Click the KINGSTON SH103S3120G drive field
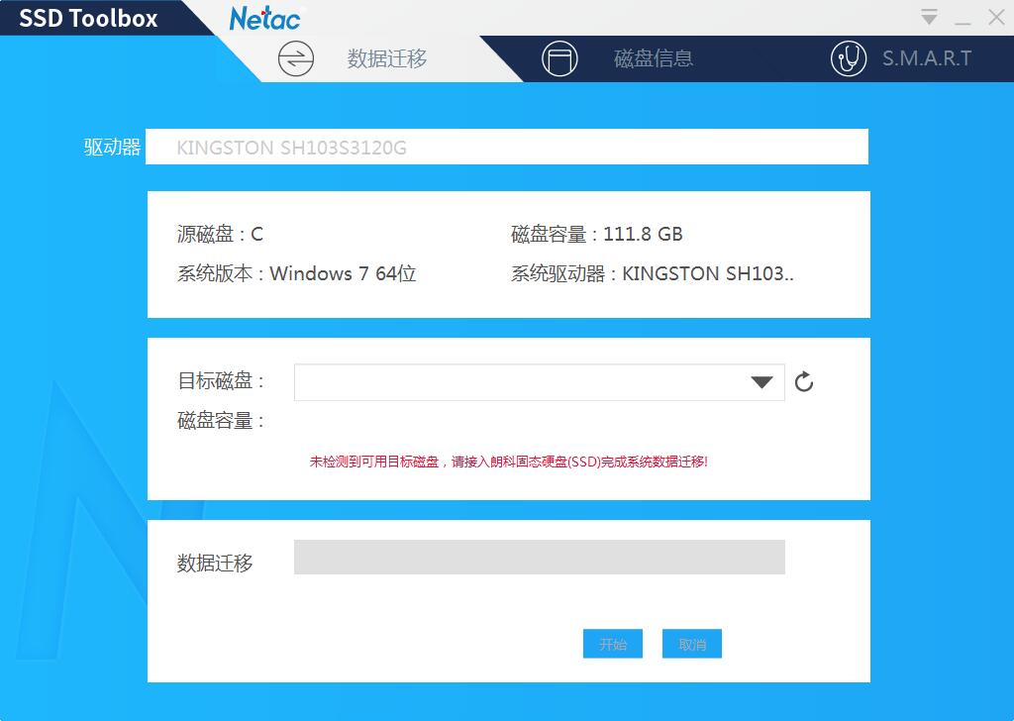Image resolution: width=1014 pixels, height=721 pixels. [507, 146]
